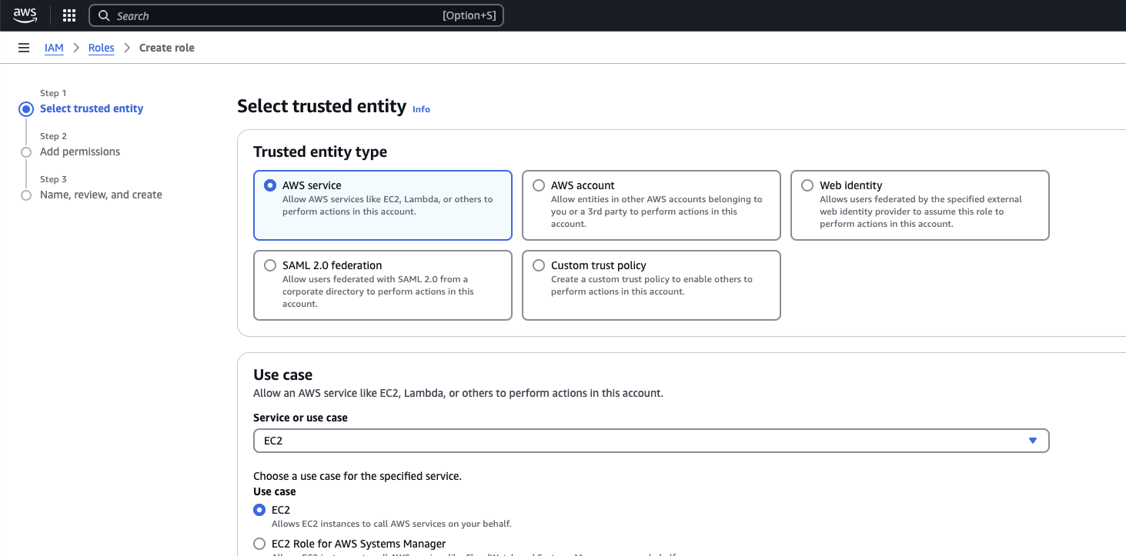Select the Web identity radio button
Image resolution: width=1126 pixels, height=556 pixels.
[x=807, y=185]
